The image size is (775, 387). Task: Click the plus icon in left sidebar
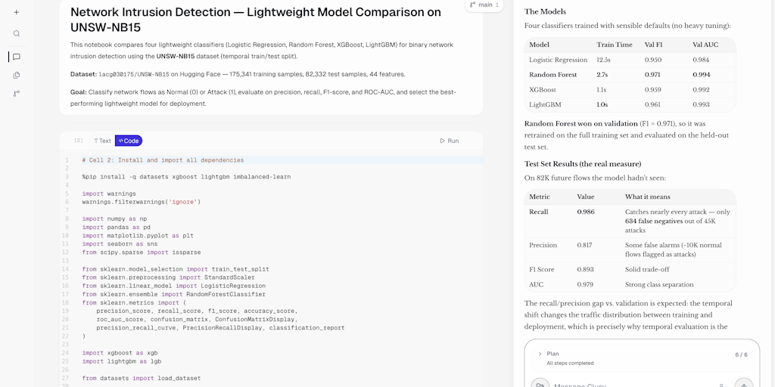tap(17, 12)
